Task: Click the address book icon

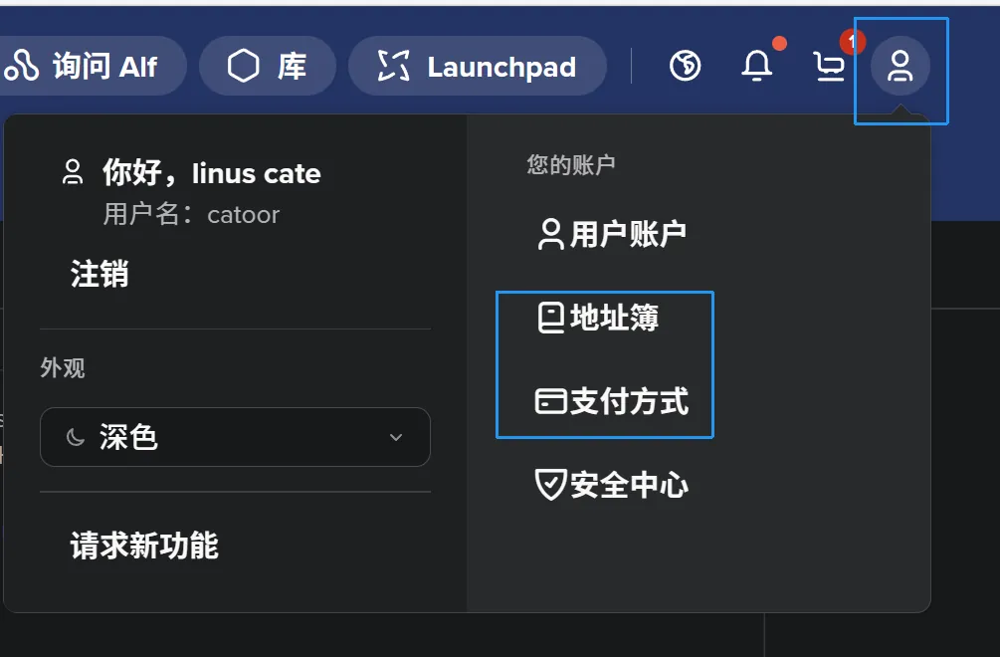Action: pos(550,318)
